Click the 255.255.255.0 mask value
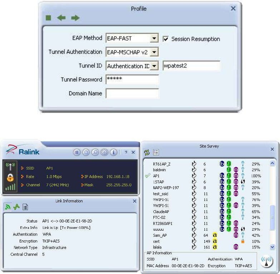 pos(119,185)
